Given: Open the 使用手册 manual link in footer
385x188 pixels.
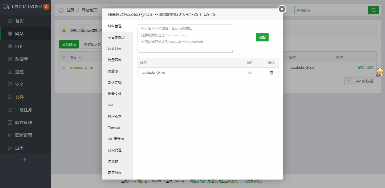Looking at the screenshot, I should point(254,181).
